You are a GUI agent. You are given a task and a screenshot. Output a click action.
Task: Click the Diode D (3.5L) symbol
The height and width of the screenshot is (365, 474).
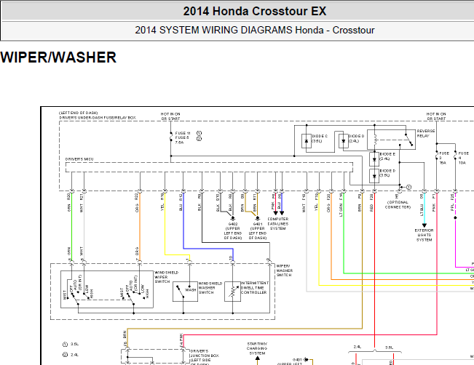pyautogui.click(x=374, y=176)
